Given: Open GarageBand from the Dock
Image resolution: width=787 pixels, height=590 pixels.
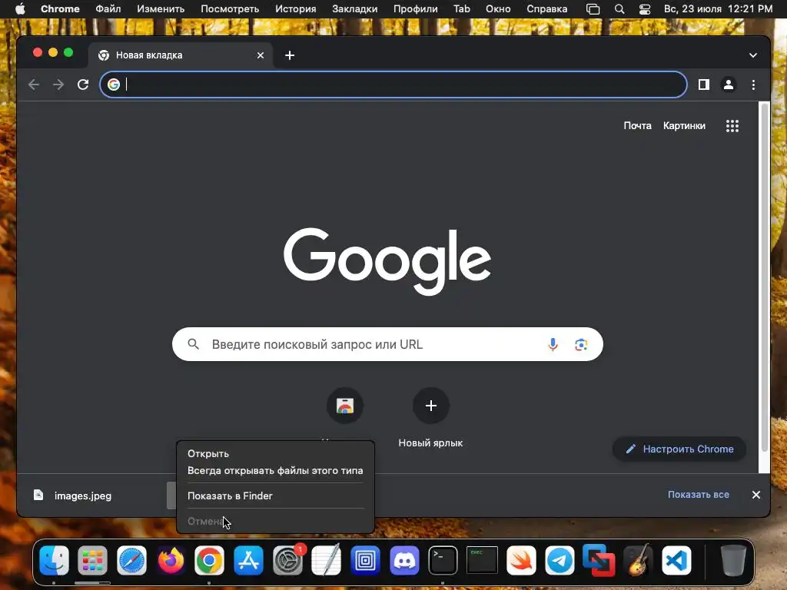Looking at the screenshot, I should [x=638, y=560].
